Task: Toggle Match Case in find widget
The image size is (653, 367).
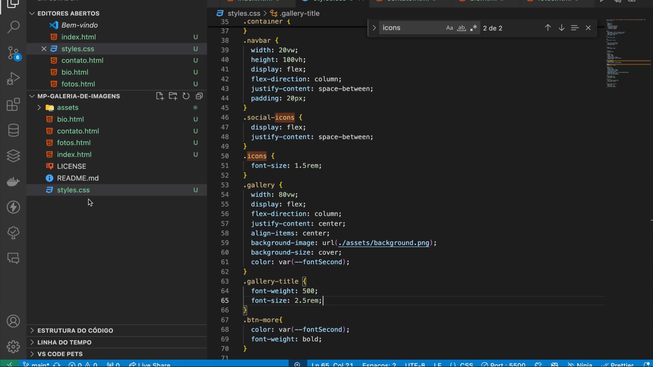Action: pyautogui.click(x=449, y=28)
